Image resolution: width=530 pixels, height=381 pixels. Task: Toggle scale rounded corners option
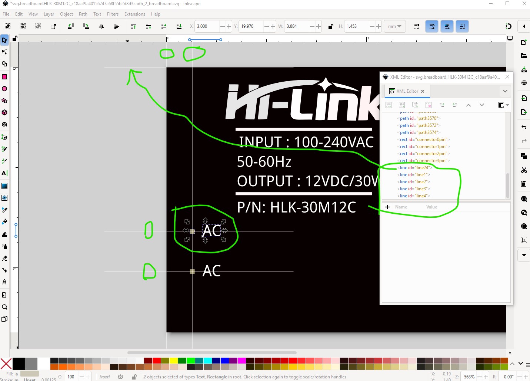click(x=432, y=26)
